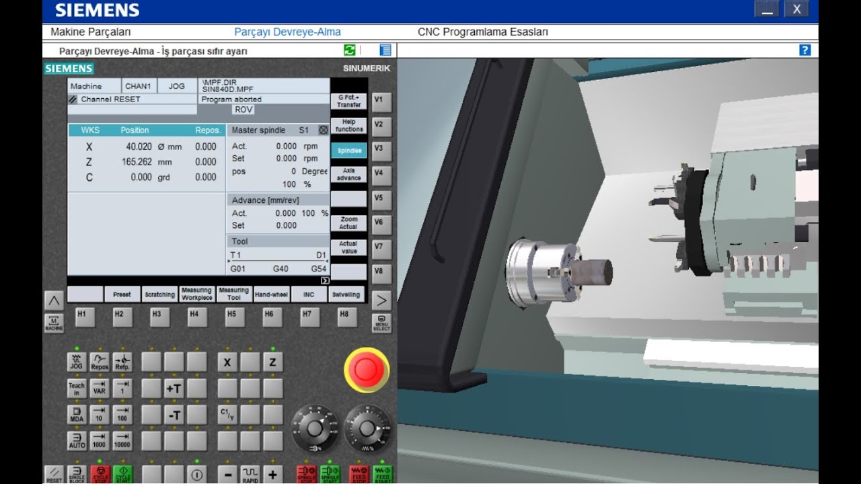Screen dimensions: 861x484
Task: Select VAR increment key
Action: point(100,388)
